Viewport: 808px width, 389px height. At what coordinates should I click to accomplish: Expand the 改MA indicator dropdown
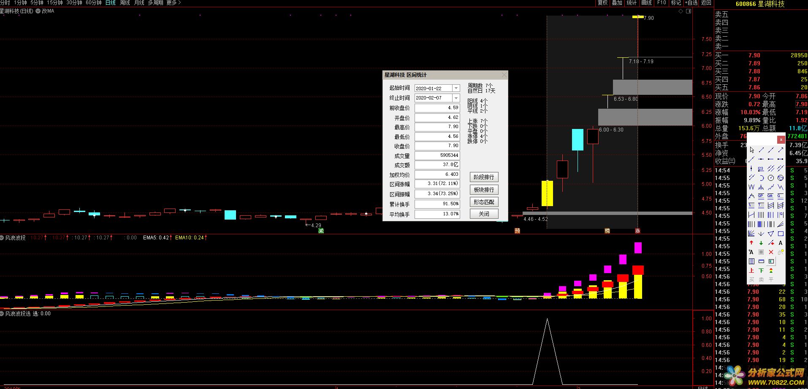(x=38, y=11)
